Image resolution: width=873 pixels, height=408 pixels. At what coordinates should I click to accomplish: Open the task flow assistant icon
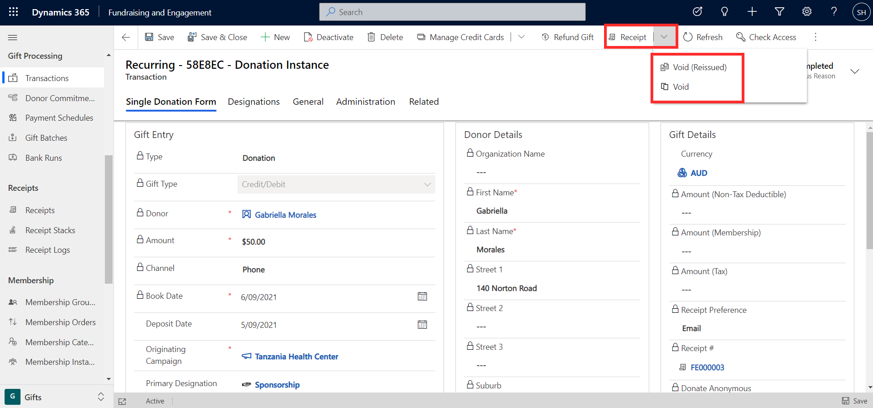coord(697,12)
